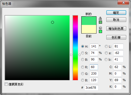The height and width of the screenshot is (95, 131).
Task: Click the C cyan field showing 62
Action: click(117, 67)
